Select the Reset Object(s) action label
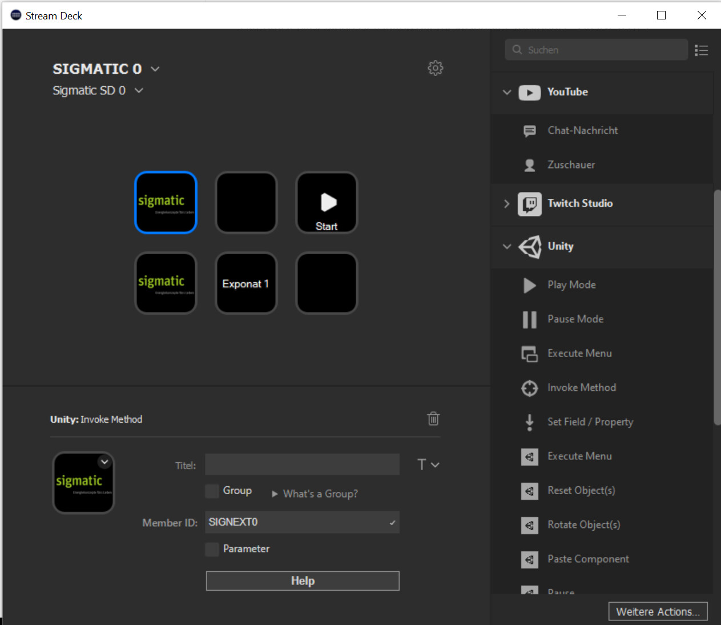Image resolution: width=721 pixels, height=625 pixels. (581, 490)
